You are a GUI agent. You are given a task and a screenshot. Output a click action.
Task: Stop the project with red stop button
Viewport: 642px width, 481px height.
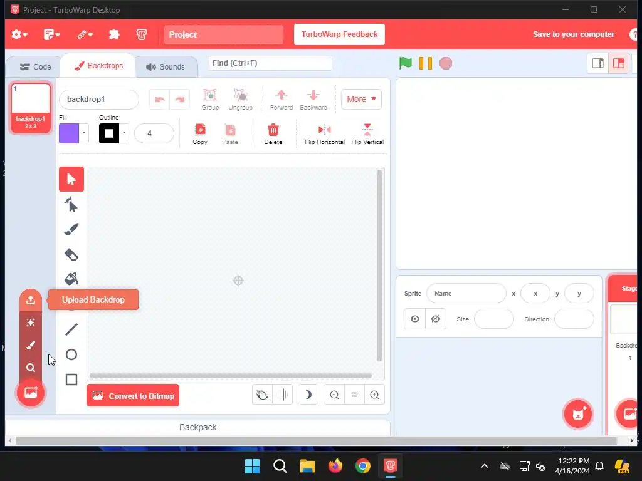pyautogui.click(x=446, y=63)
